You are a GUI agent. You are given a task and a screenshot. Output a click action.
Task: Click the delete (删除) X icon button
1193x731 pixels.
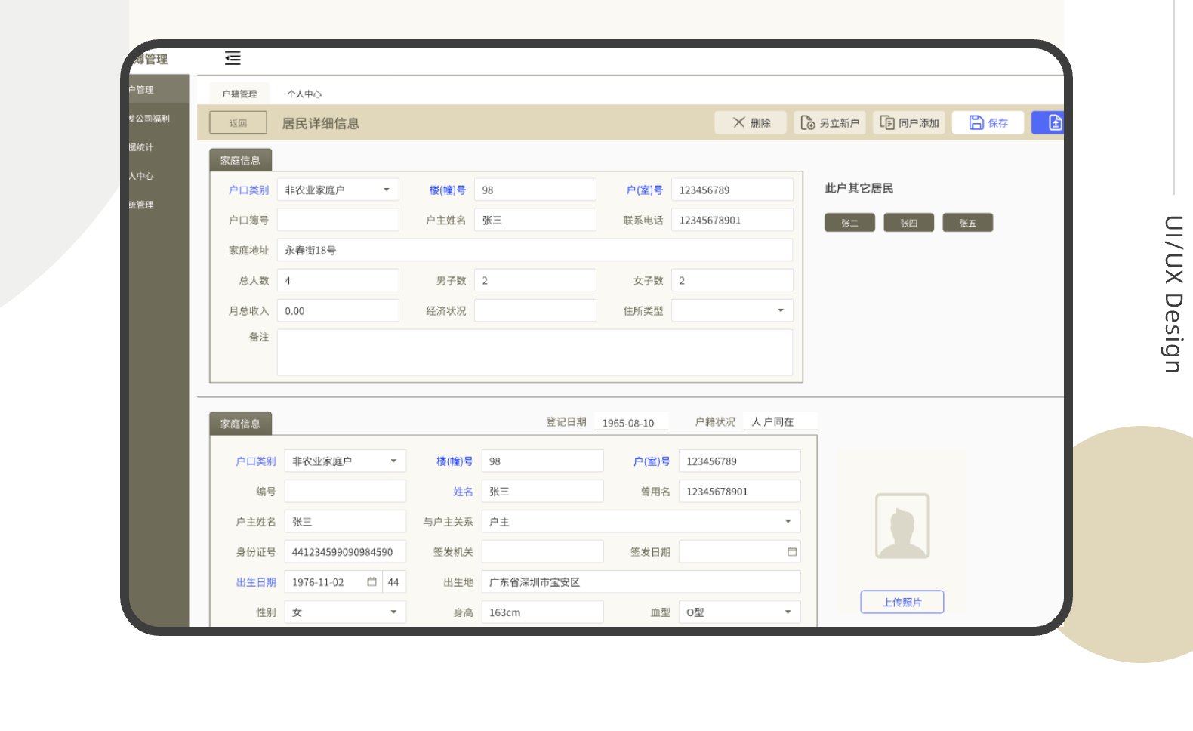pyautogui.click(x=739, y=122)
